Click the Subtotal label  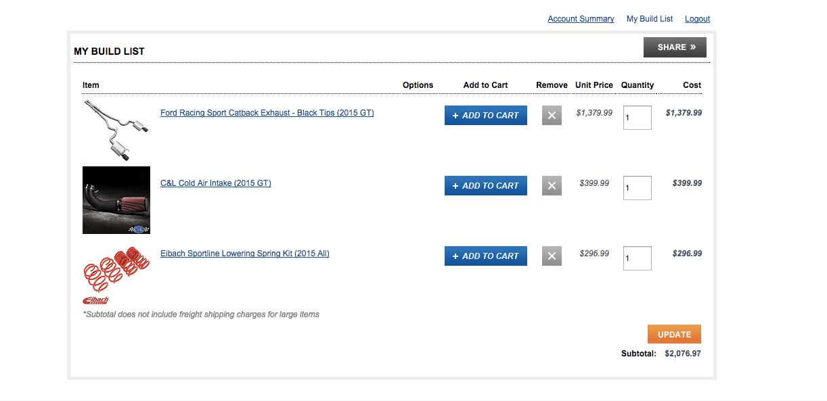coord(639,354)
